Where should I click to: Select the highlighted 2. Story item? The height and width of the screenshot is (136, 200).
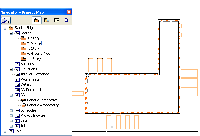point(34,43)
